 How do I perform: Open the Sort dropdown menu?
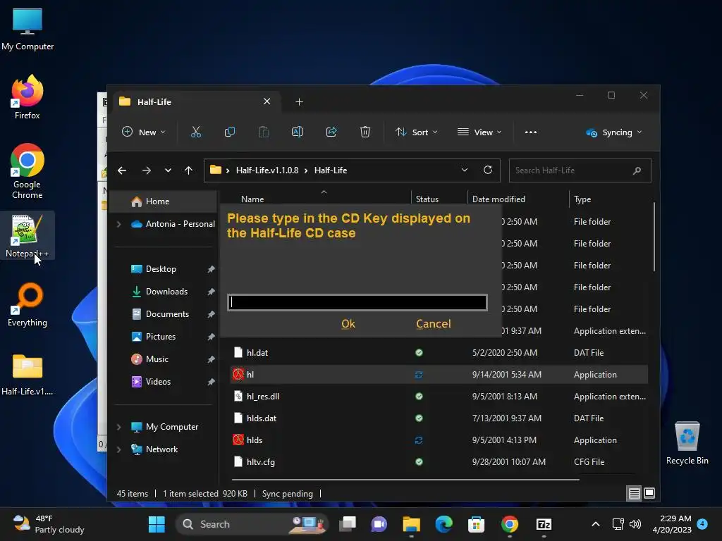click(416, 132)
